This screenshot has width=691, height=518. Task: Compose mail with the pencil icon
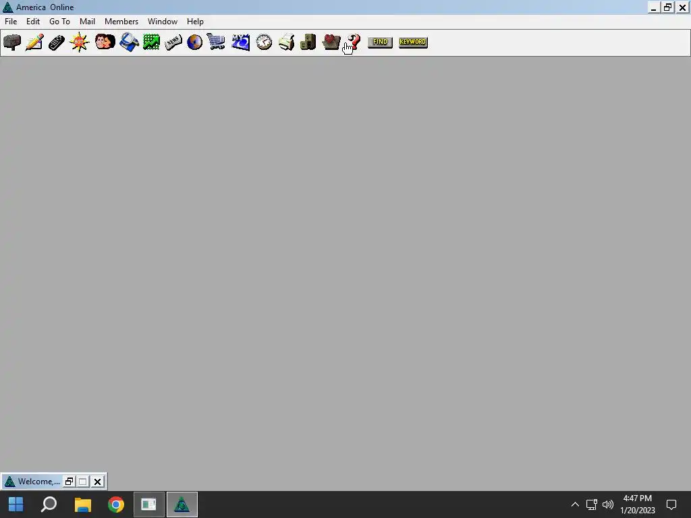(34, 42)
